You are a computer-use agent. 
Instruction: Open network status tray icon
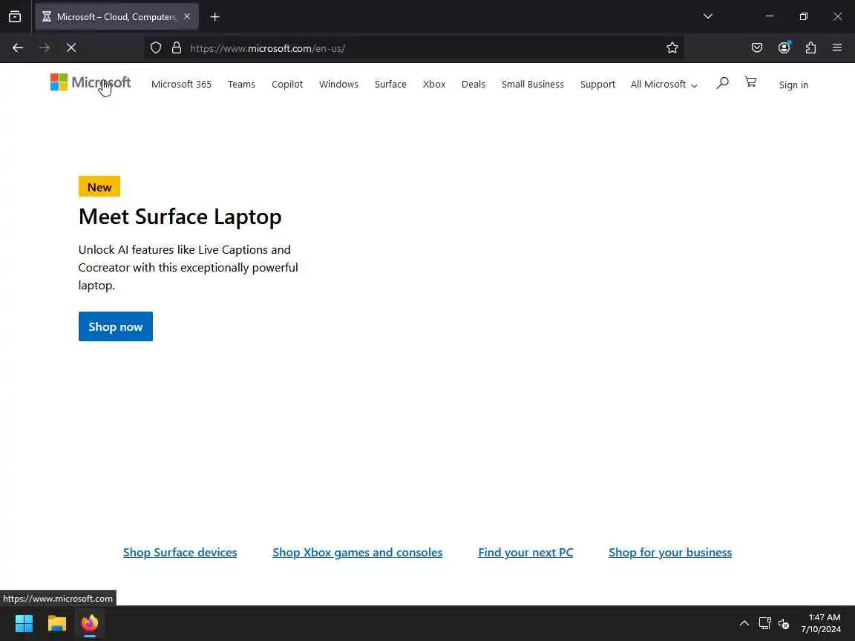[x=764, y=623]
